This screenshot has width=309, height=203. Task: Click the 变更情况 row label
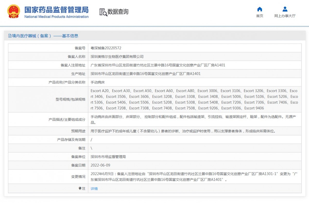(78, 177)
